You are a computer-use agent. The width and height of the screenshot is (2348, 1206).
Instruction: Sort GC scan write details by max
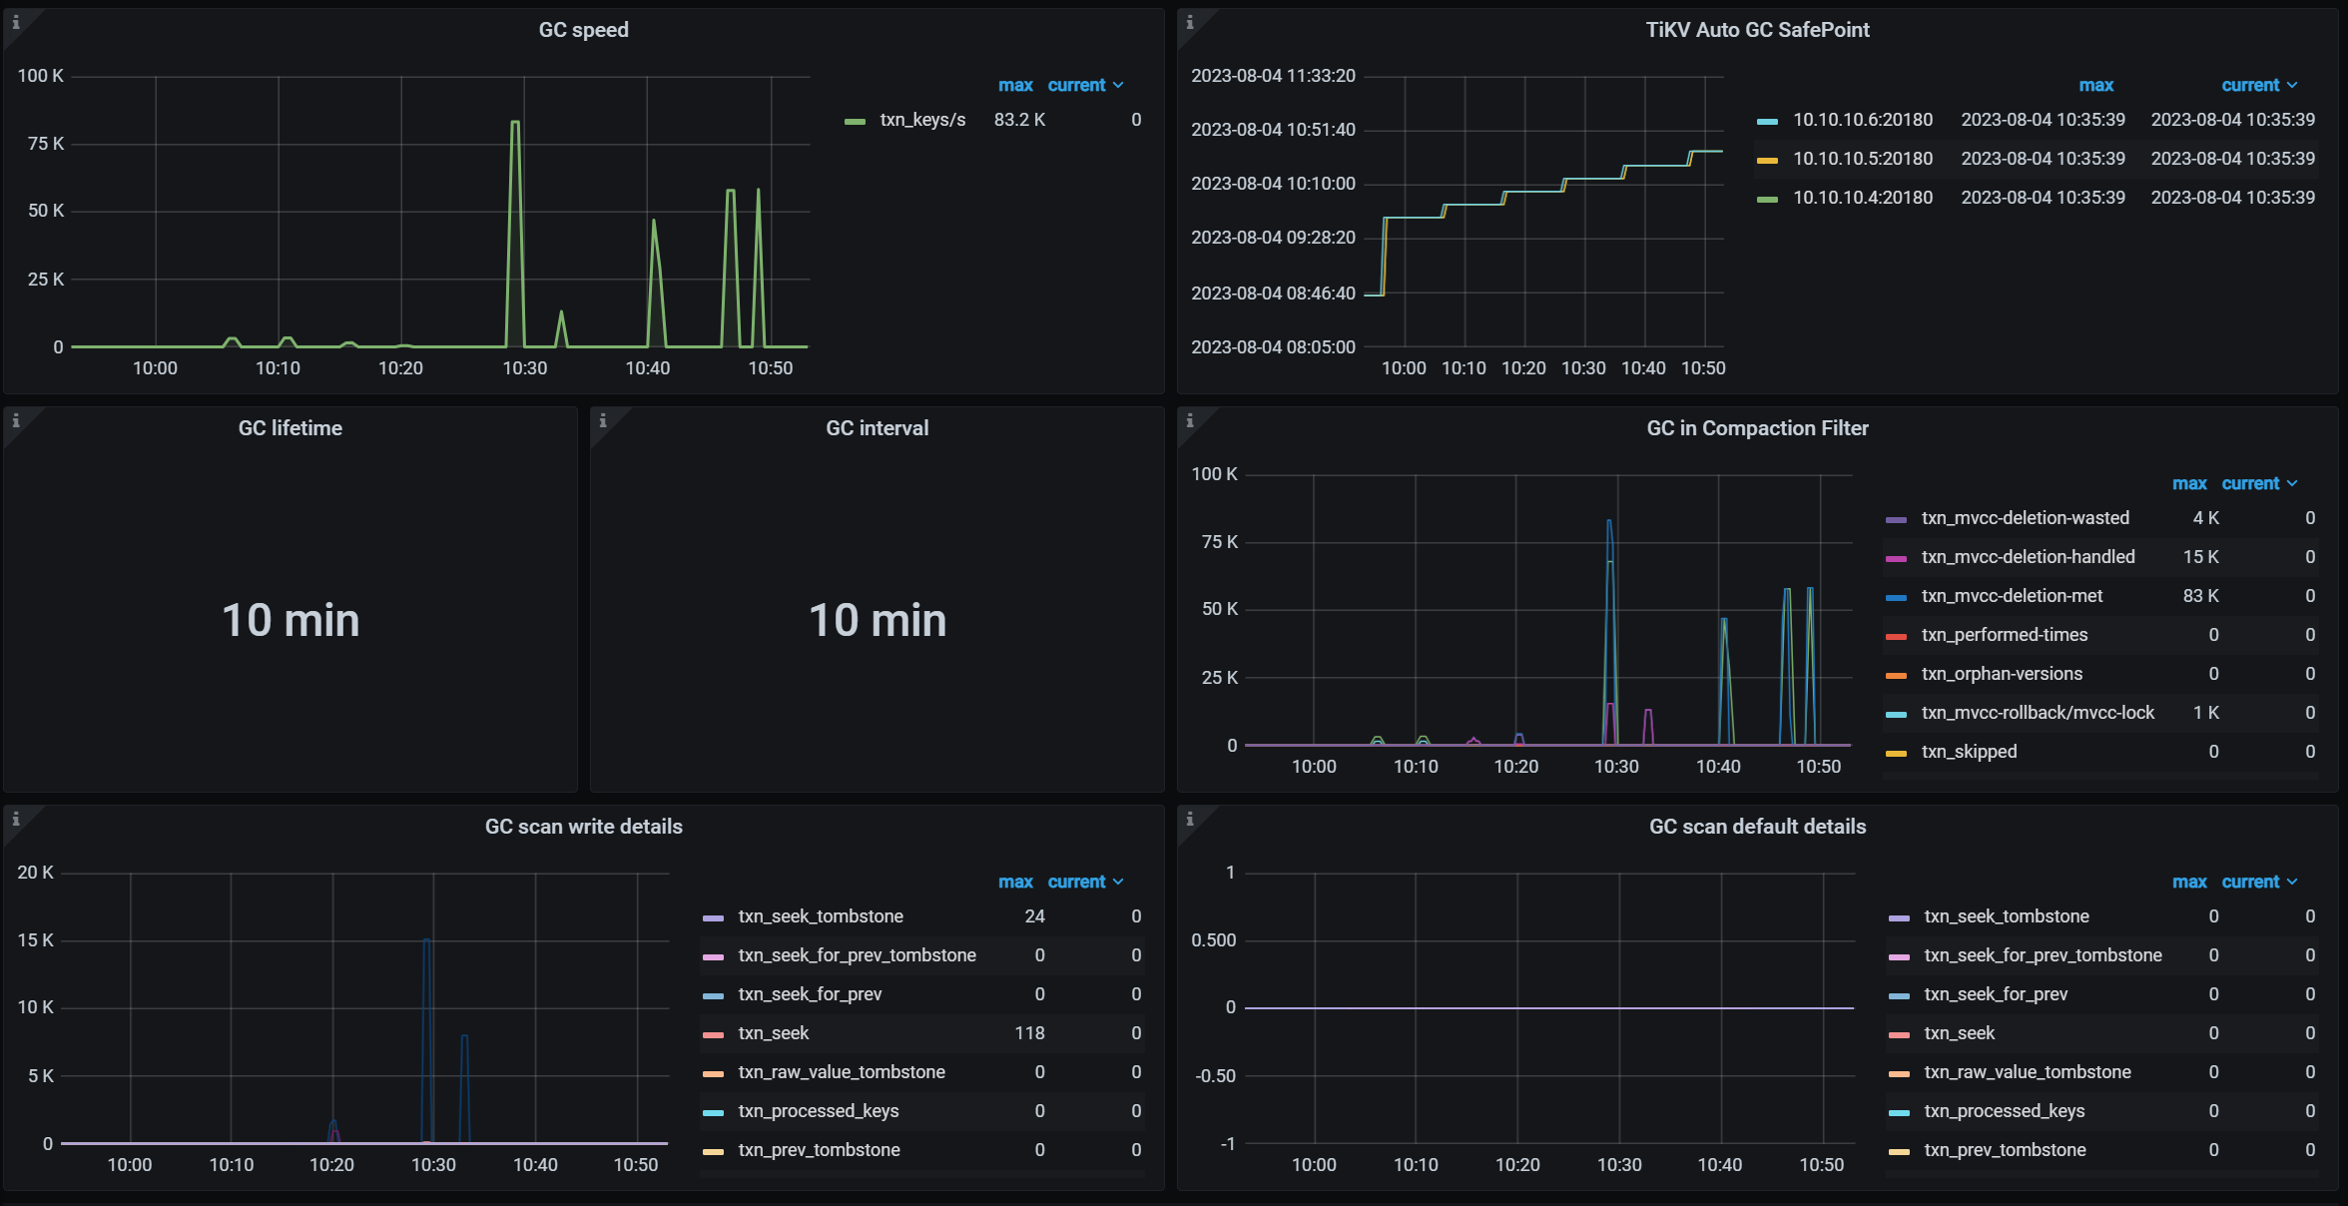[x=1014, y=883]
